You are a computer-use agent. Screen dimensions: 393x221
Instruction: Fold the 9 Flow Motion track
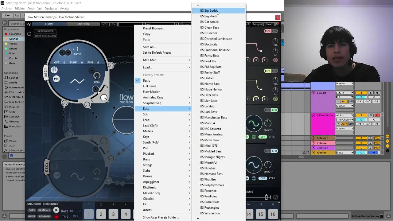point(313,115)
